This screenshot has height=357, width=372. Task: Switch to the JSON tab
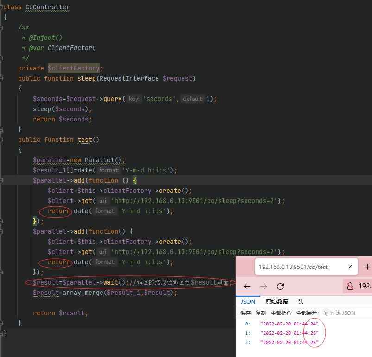click(248, 302)
